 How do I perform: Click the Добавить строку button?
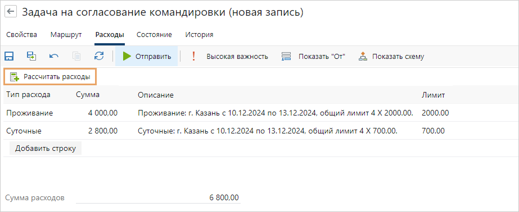[x=46, y=148]
